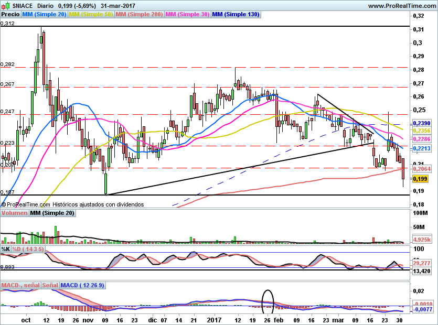Click the %D (14 3 5) stochastic label
The image size is (438, 325).
[x=29, y=249]
